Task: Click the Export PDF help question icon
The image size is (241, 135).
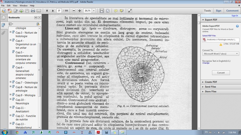Action: coord(237,26)
